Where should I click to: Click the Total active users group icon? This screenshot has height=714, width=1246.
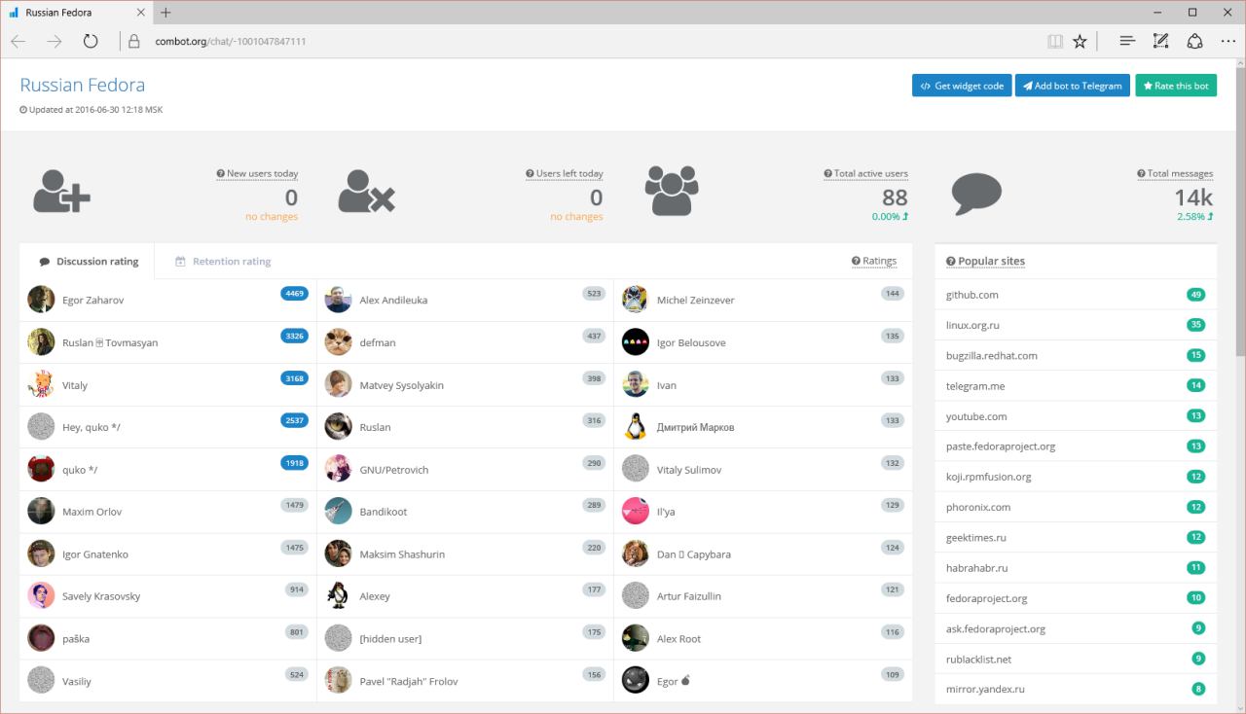click(x=672, y=190)
